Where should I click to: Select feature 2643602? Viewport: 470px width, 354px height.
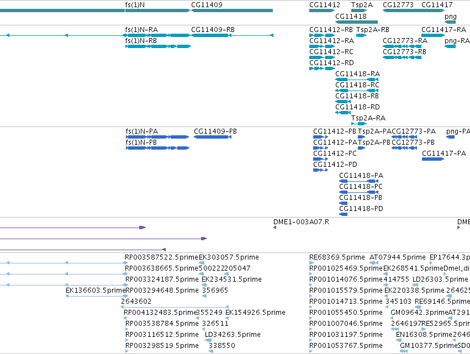click(x=175, y=307)
